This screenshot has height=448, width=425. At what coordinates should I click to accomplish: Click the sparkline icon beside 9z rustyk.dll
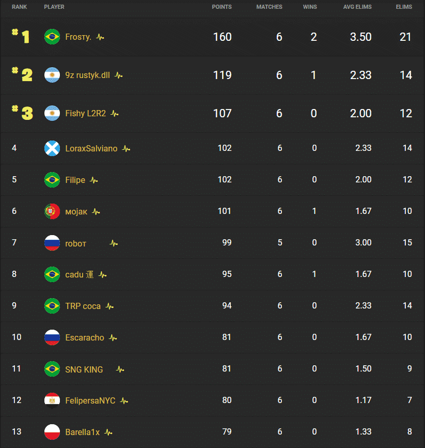118,75
